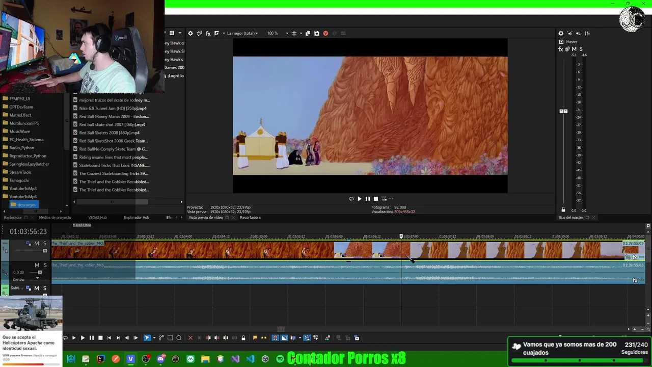Click the Master bus volume fader handle
This screenshot has width=652, height=367.
563,111
